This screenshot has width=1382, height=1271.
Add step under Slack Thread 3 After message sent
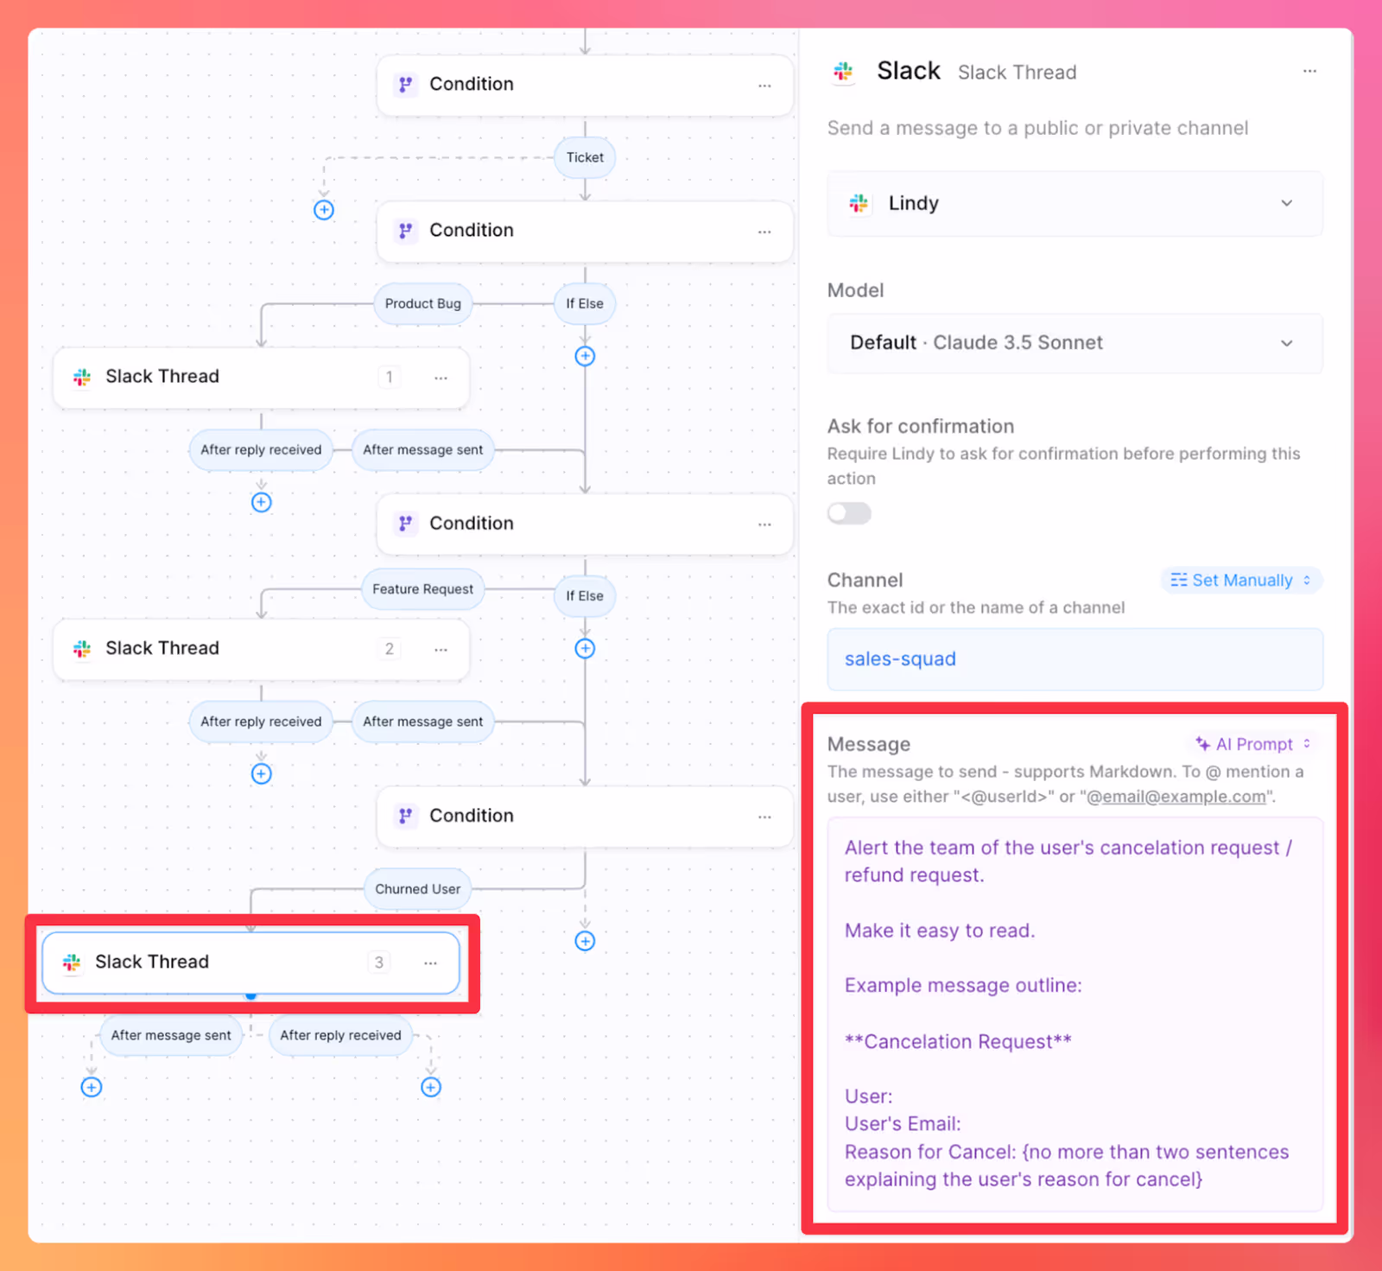coord(92,1087)
